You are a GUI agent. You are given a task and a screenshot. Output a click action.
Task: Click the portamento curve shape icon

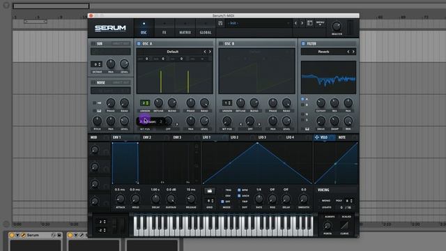(x=344, y=226)
